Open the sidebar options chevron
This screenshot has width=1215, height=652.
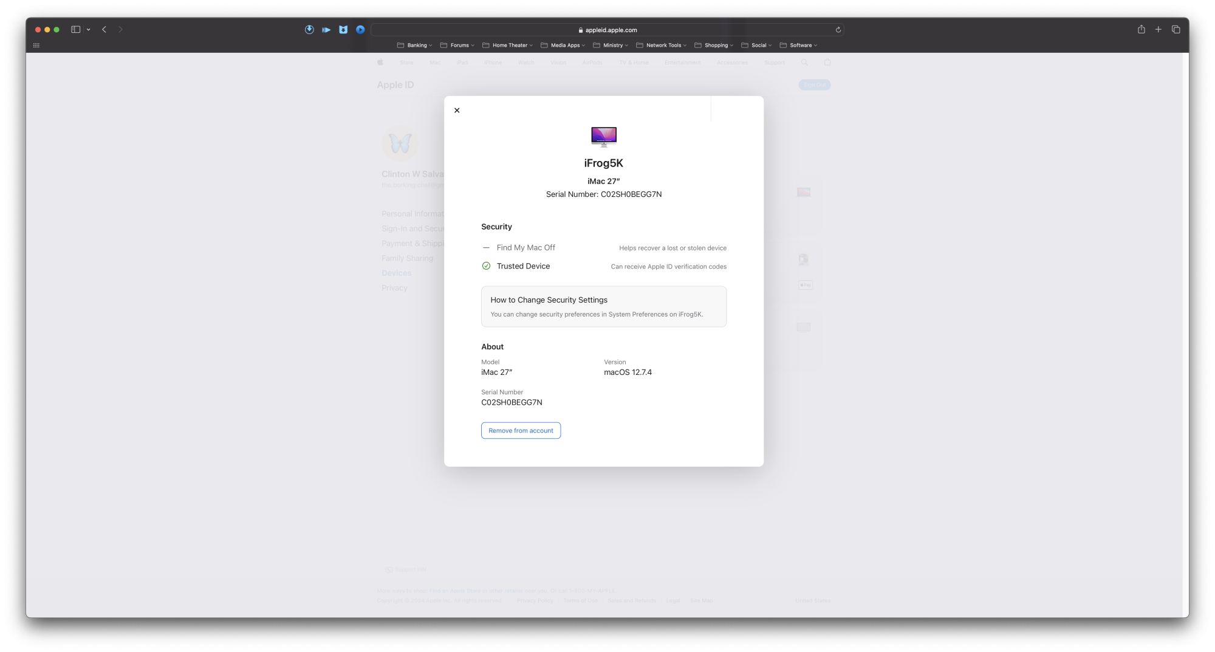click(89, 29)
